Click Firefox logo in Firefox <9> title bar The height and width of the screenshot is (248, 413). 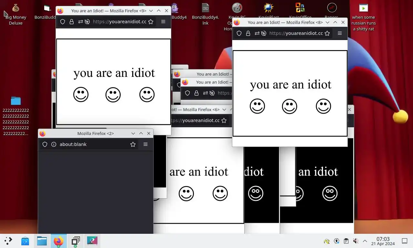click(60, 11)
